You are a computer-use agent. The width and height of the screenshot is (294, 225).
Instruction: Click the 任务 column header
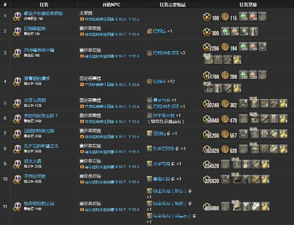(44, 4)
